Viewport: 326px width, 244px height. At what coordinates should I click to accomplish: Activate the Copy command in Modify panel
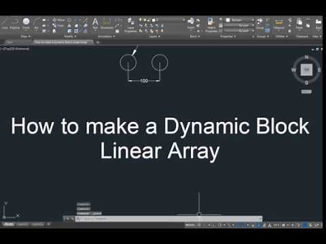point(58,25)
